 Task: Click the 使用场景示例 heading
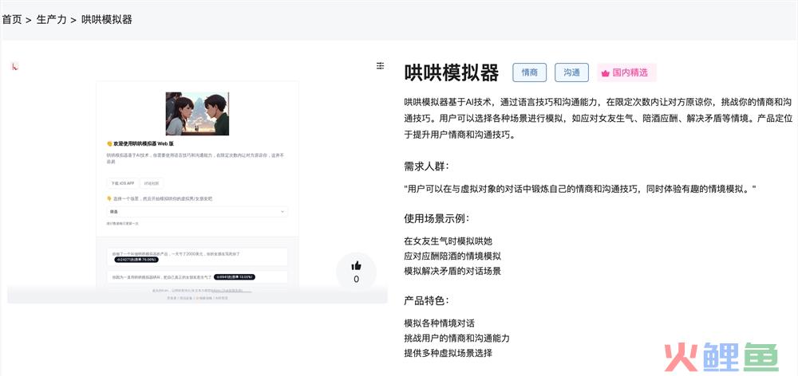(x=437, y=218)
